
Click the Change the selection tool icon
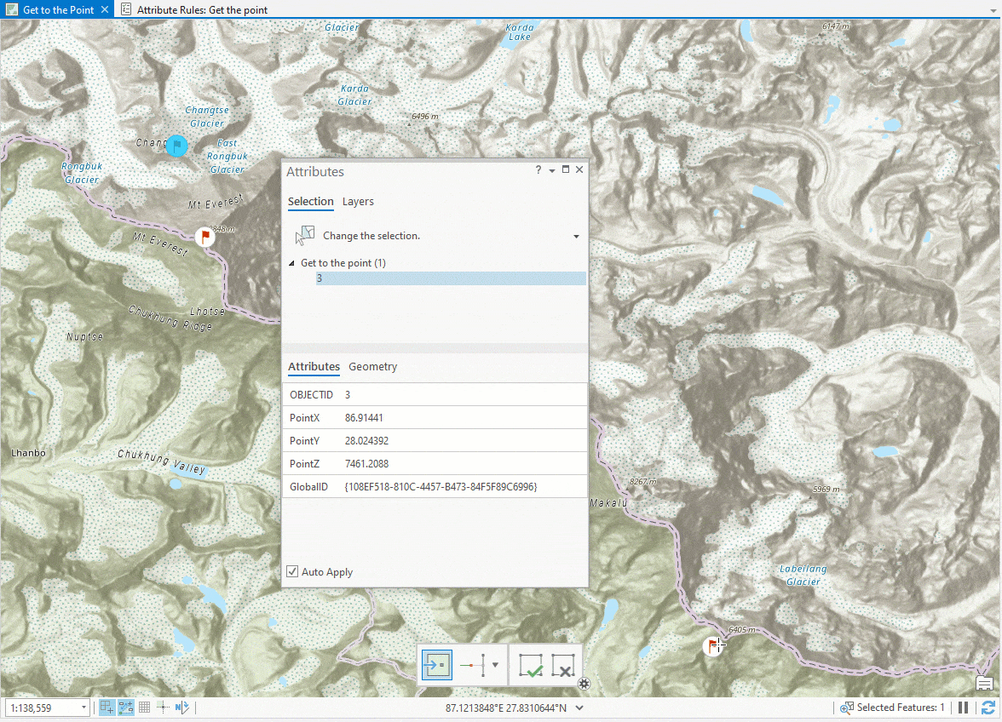click(305, 236)
